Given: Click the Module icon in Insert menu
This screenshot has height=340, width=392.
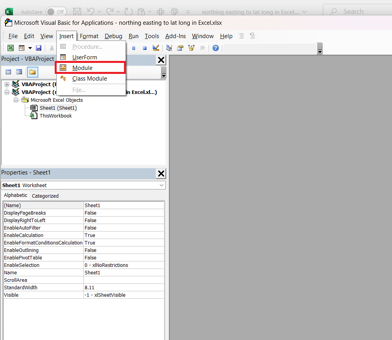Looking at the screenshot, I should (x=63, y=68).
